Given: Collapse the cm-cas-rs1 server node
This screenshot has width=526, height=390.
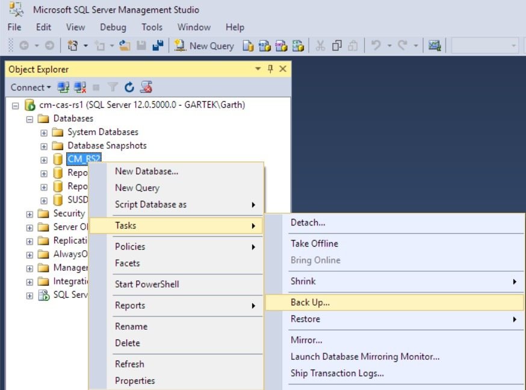Looking at the screenshot, I should (x=16, y=106).
